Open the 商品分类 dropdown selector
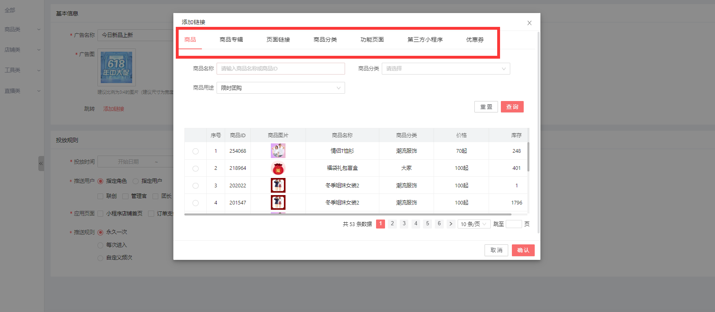The image size is (715, 312). 445,68
